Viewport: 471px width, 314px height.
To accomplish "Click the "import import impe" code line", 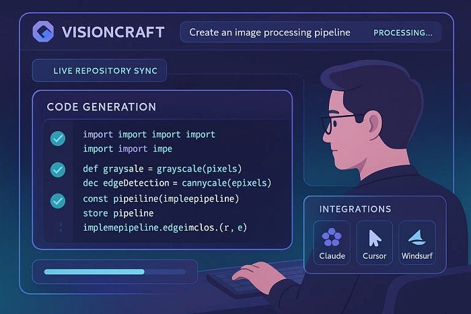I will pos(128,149).
